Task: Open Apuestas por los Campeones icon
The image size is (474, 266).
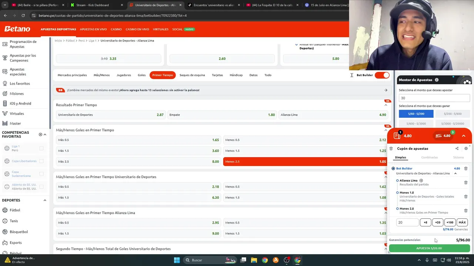Action: pos(5,58)
